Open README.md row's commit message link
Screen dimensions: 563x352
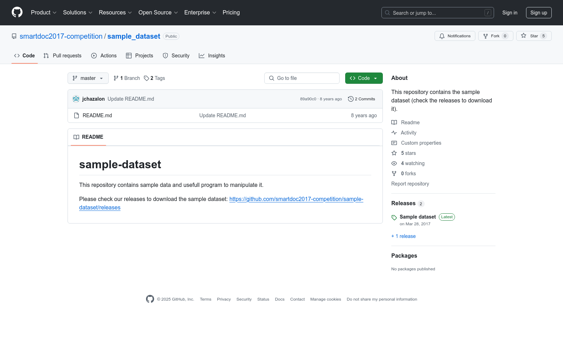[223, 115]
